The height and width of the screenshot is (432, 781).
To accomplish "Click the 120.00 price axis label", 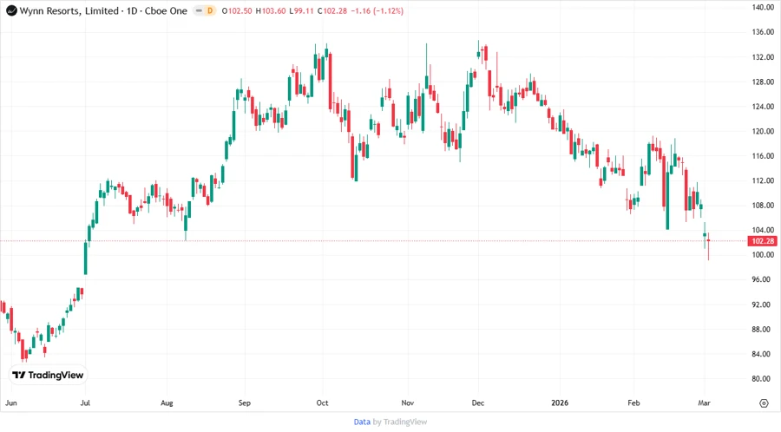I will pyautogui.click(x=763, y=131).
